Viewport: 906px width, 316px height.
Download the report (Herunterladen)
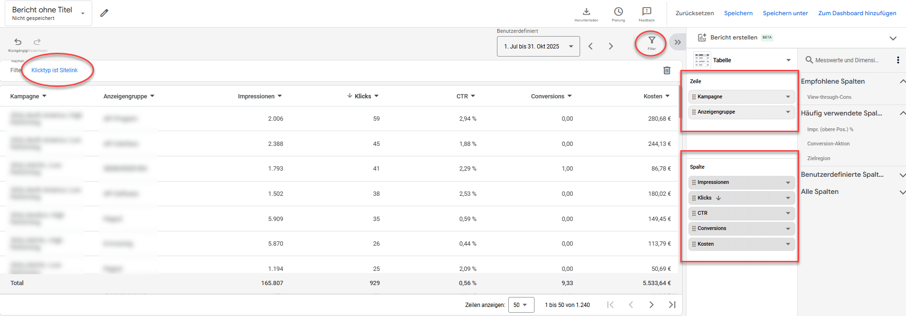(586, 14)
